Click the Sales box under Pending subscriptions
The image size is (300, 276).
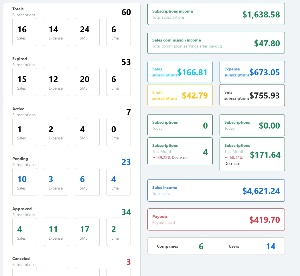25,182
